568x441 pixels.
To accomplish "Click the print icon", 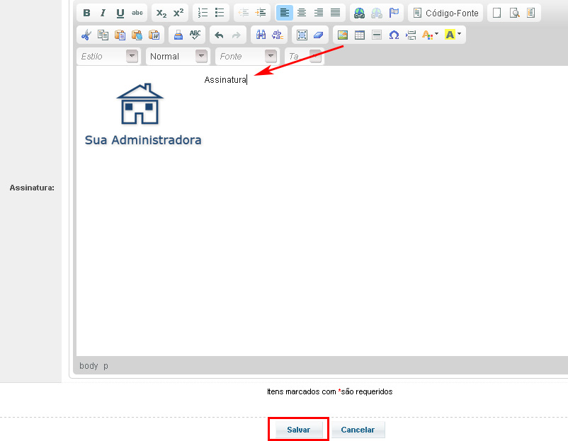I will [178, 35].
